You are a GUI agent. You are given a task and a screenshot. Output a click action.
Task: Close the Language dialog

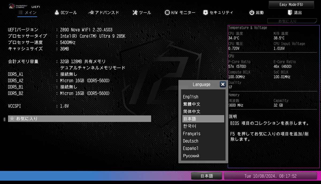tap(223, 85)
